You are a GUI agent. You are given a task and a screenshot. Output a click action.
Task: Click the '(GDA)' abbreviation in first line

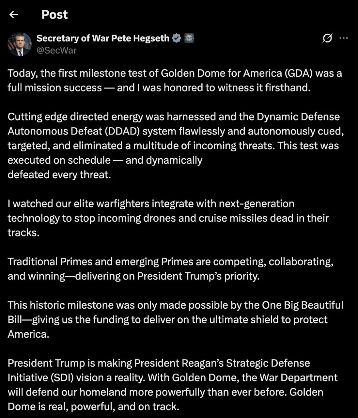[299, 73]
